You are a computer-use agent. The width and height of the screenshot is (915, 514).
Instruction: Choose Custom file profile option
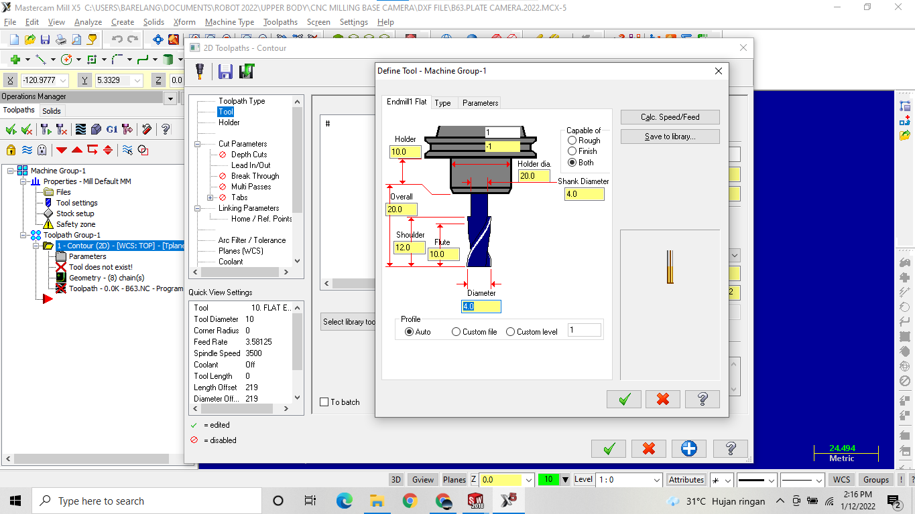456,331
